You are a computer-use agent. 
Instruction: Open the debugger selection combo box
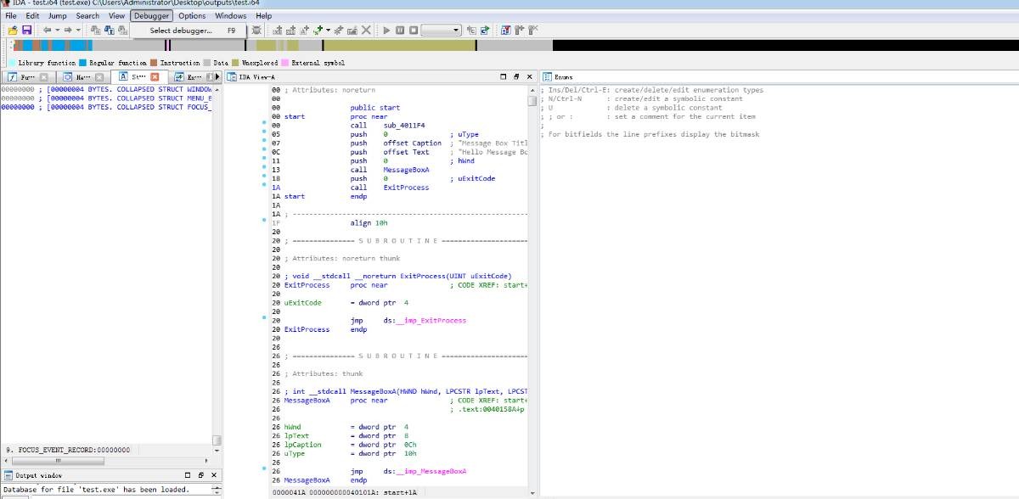(442, 30)
